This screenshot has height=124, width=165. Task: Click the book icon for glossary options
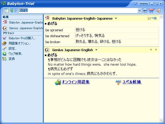[x=4, y=43]
